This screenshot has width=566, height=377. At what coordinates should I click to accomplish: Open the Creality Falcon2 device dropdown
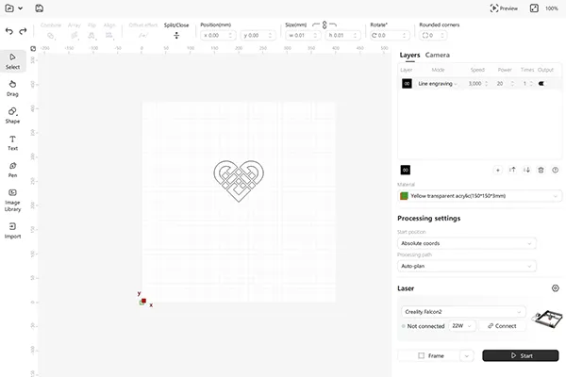point(462,311)
